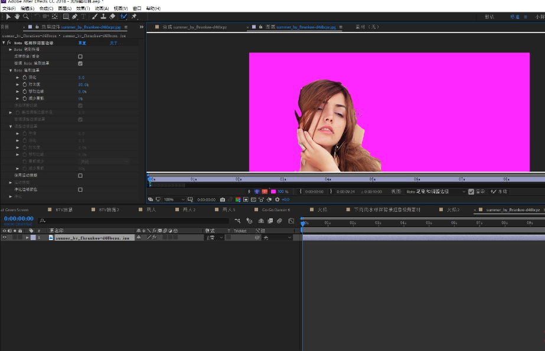Open the viewer magnification 100% dropdown
This screenshot has height=351, width=545.
(x=174, y=199)
